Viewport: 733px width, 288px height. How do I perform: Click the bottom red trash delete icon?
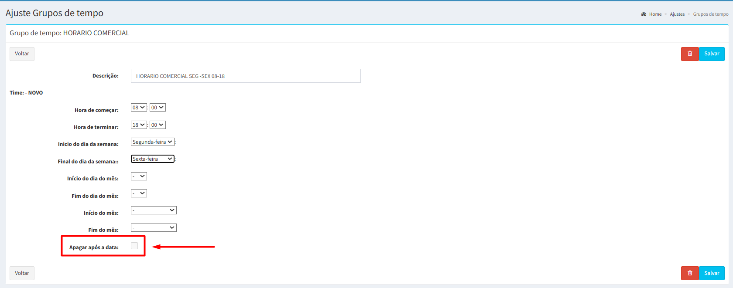coord(689,273)
